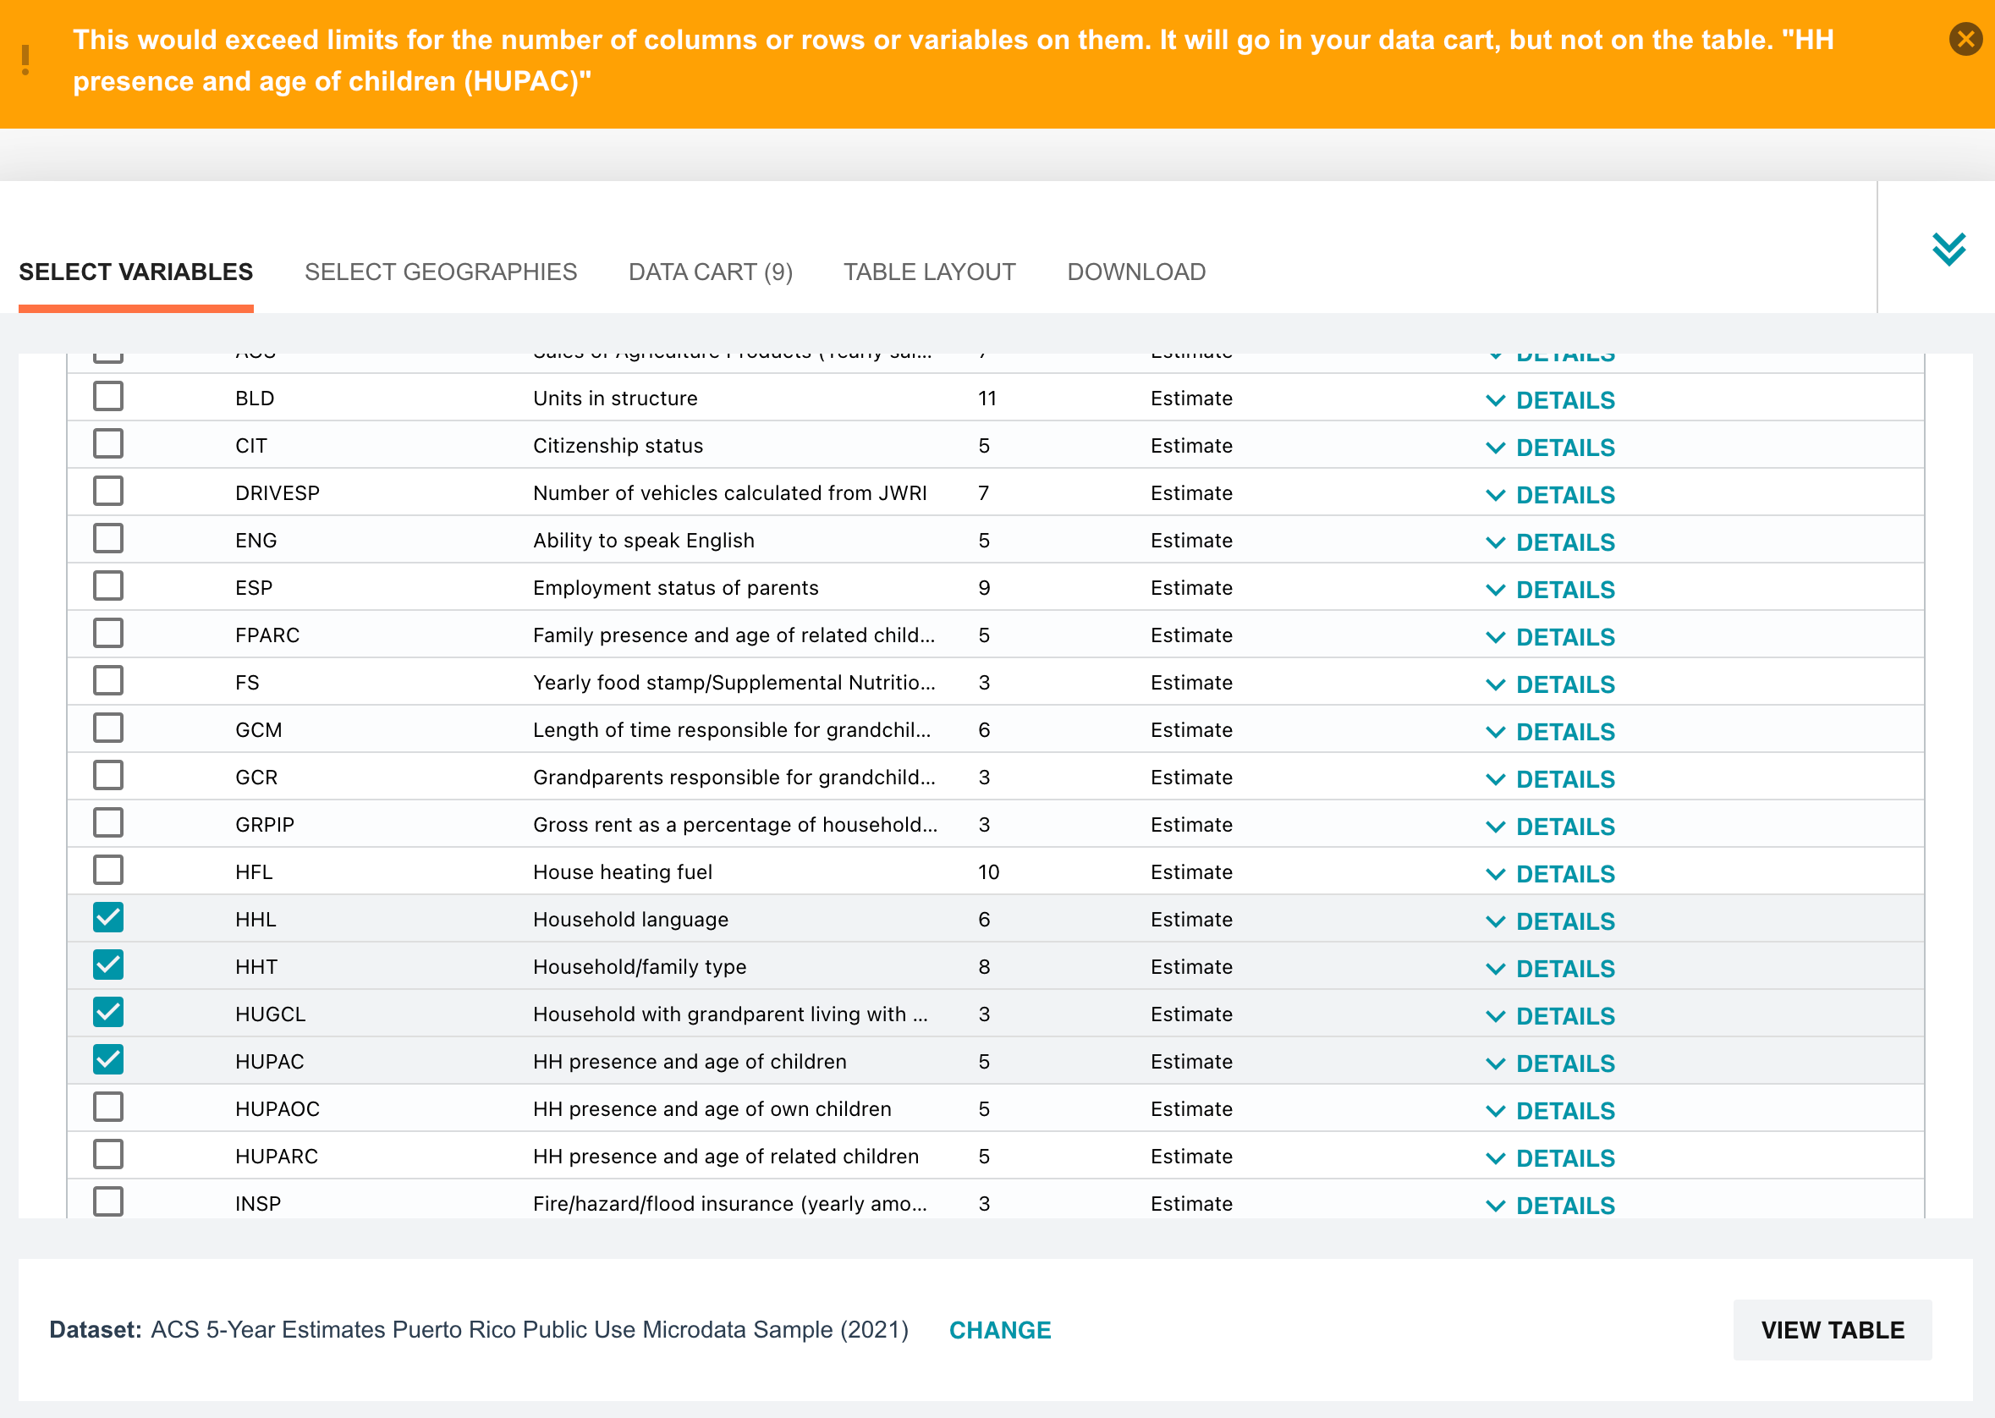
Task: Enable the HUPAOC own children checkbox
Action: click(108, 1107)
